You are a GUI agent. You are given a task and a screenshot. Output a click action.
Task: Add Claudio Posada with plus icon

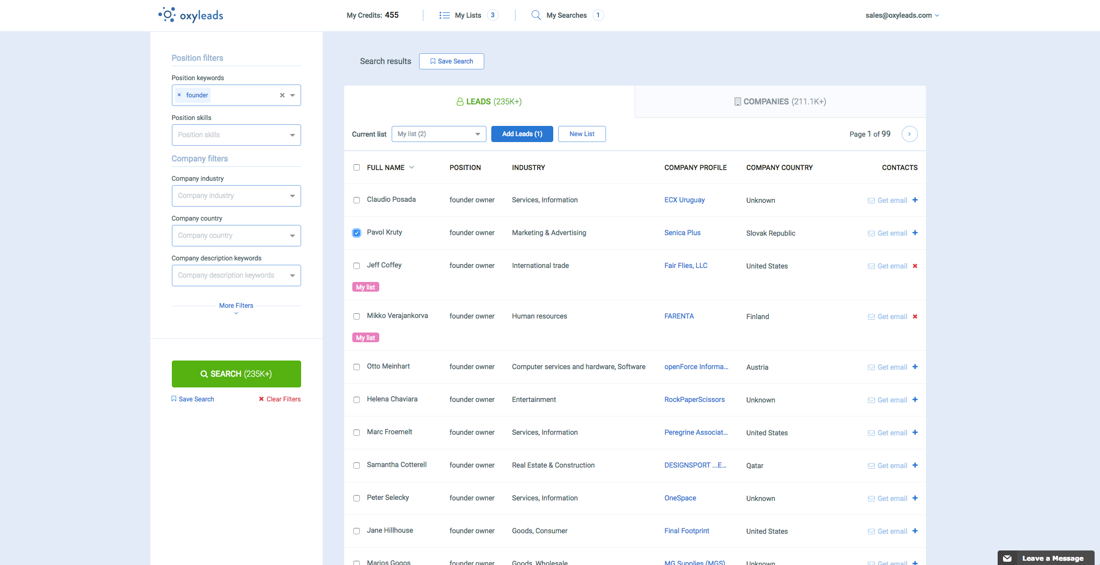[915, 200]
